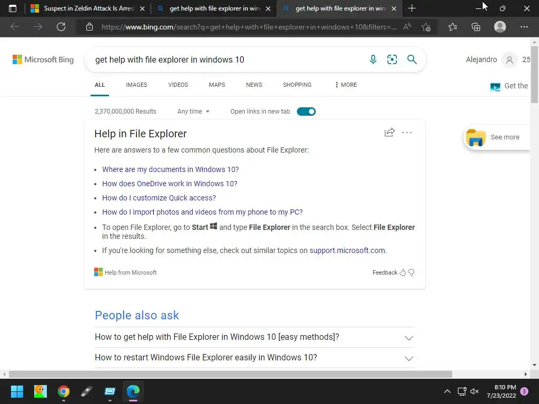Open 'How do I customize Quick access?' link
The height and width of the screenshot is (404, 539).
(159, 198)
